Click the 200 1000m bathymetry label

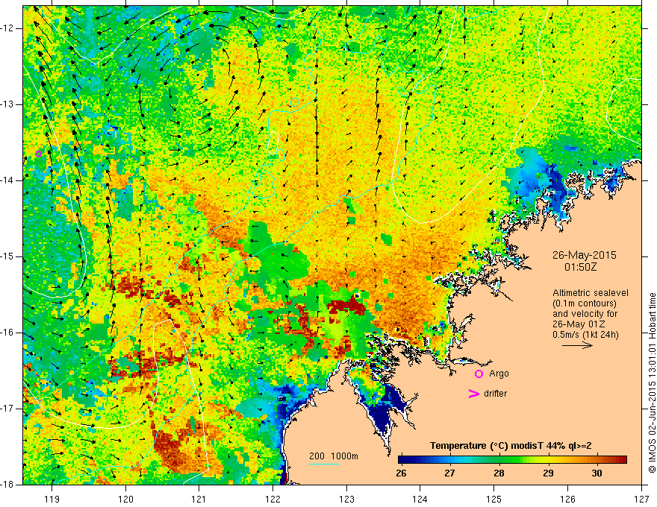click(334, 456)
